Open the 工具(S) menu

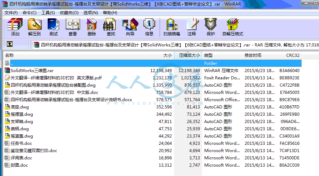coord(48,13)
